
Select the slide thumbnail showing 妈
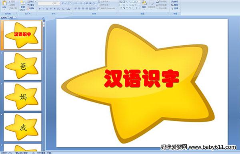(22, 96)
